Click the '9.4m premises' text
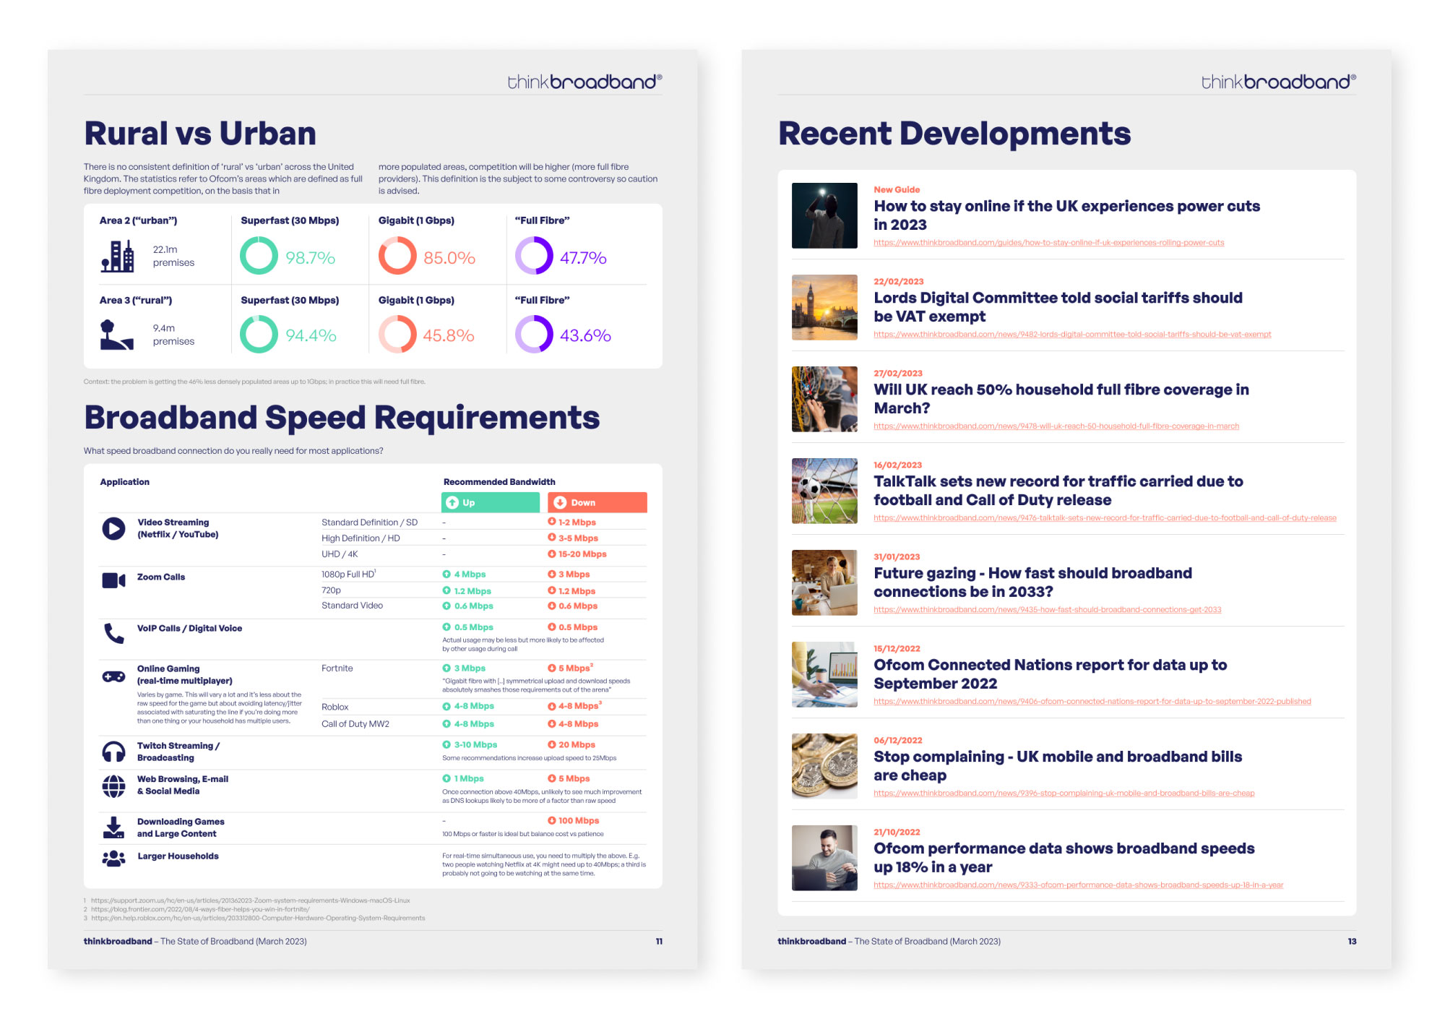This screenshot has width=1445, height=1019. [173, 335]
